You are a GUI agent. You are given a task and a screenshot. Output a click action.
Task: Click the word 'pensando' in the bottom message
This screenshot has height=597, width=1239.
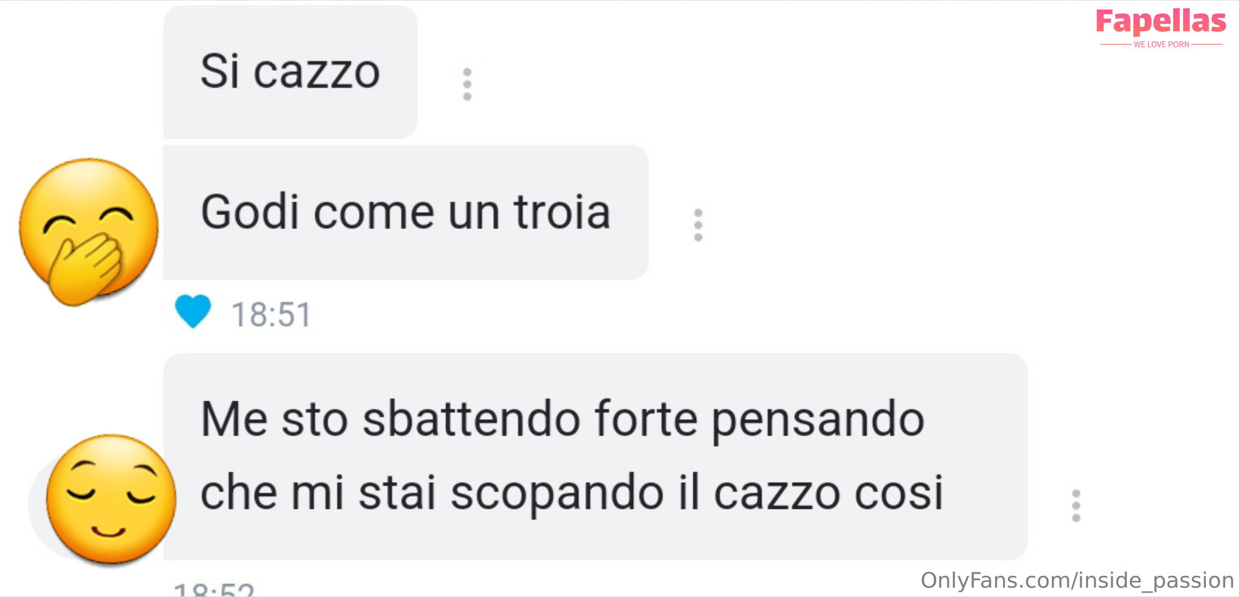(818, 420)
